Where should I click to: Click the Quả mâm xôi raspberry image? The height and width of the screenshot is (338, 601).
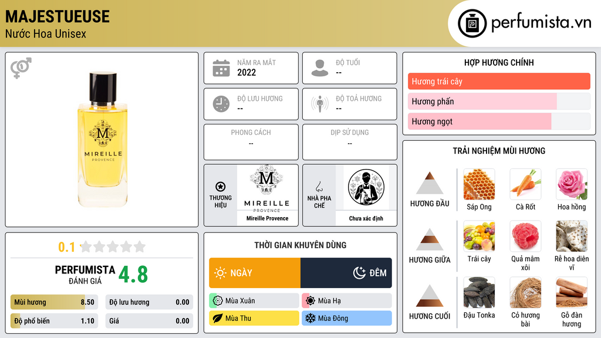(525, 236)
